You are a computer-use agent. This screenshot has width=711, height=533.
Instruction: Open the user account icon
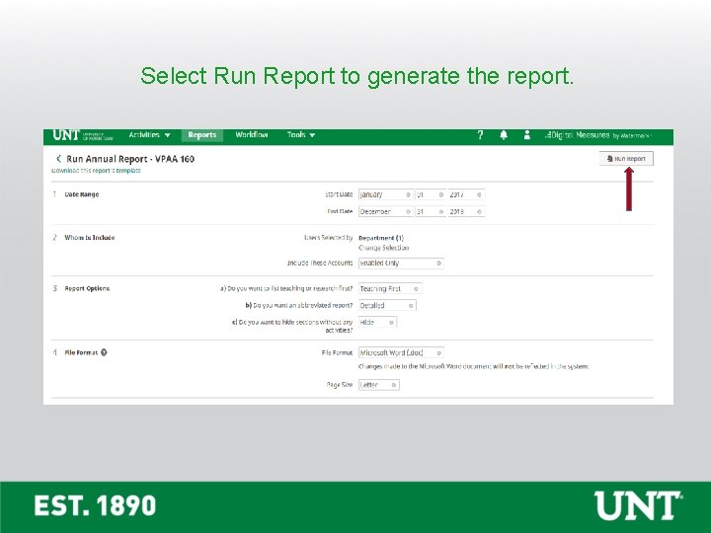point(527,135)
